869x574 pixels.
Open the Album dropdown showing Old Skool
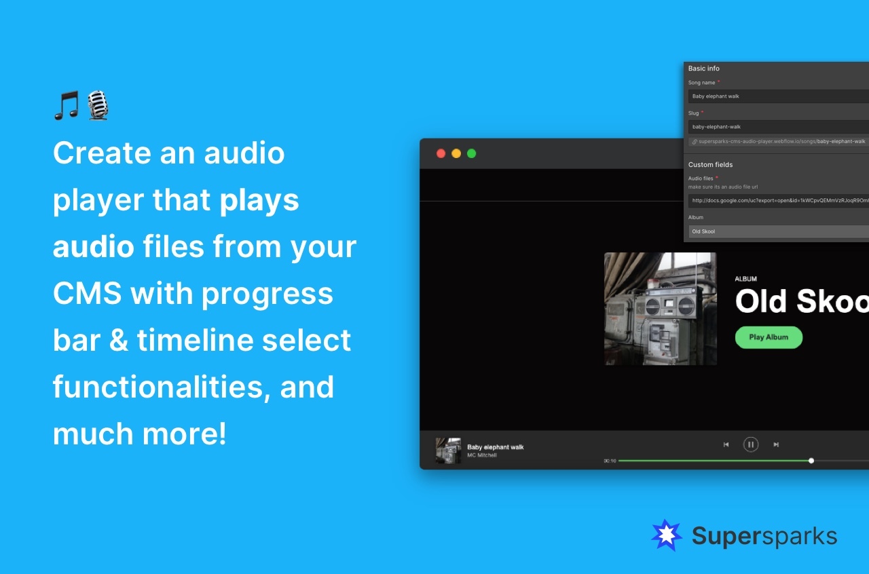tap(779, 231)
